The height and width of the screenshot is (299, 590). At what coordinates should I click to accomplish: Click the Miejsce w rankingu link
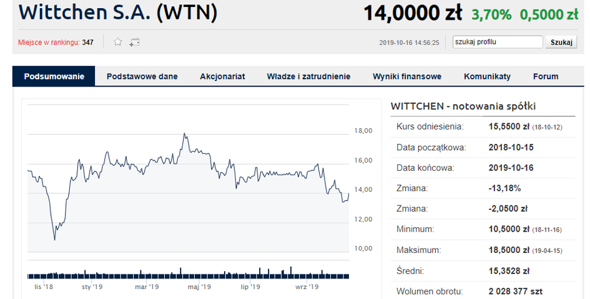pyautogui.click(x=49, y=42)
